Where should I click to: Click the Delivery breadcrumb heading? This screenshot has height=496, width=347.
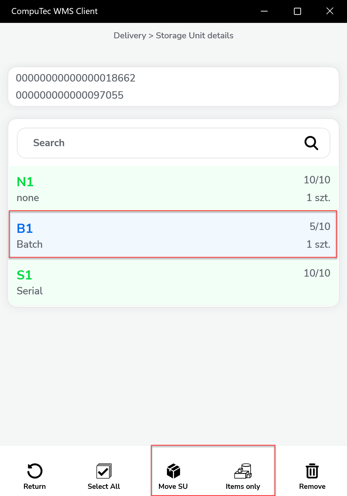(x=130, y=35)
